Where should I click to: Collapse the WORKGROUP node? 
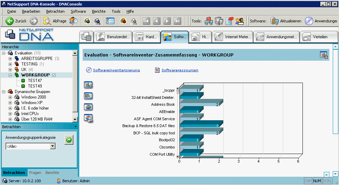(10, 75)
